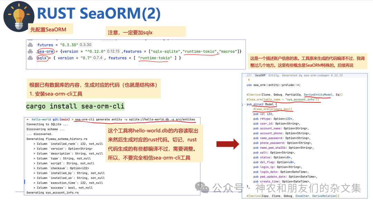Click 'Generating sys_account_info.rs' terminal line
Image resolution: width=373 pixels, height=203 pixels.
(52, 193)
